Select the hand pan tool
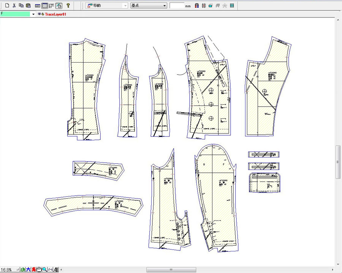This screenshot has width=342, height=273. (x=39, y=270)
